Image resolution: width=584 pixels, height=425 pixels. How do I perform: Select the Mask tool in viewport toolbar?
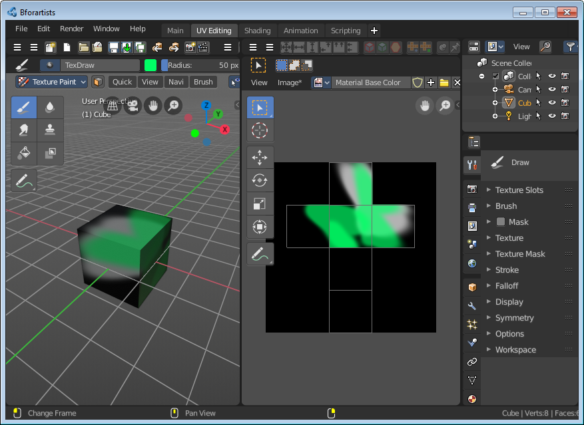[x=50, y=154]
